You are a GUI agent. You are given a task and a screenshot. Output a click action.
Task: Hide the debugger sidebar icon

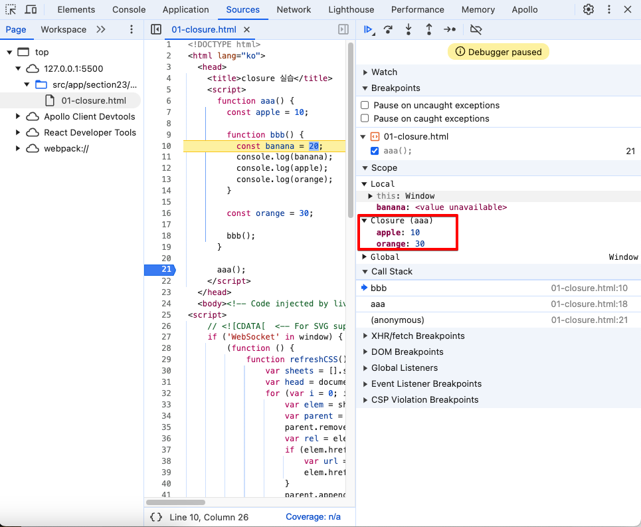coord(343,29)
